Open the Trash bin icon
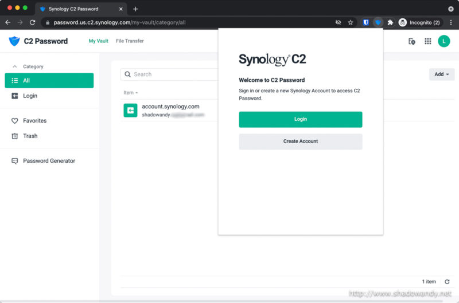 (15, 136)
